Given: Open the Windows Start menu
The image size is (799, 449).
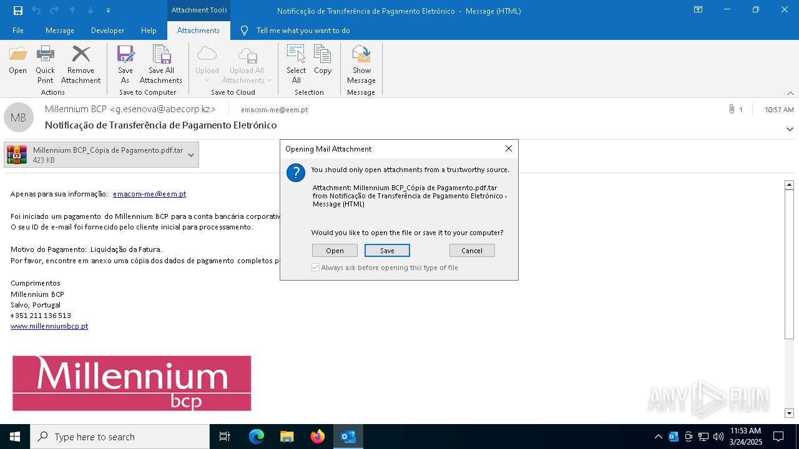Looking at the screenshot, I should click(15, 437).
